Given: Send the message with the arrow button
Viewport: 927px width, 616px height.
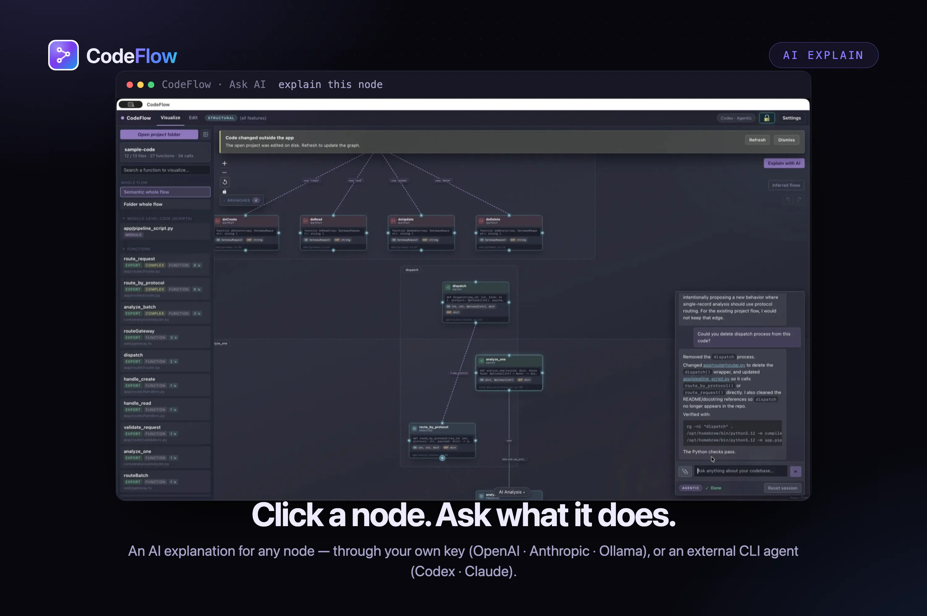Looking at the screenshot, I should pos(795,471).
